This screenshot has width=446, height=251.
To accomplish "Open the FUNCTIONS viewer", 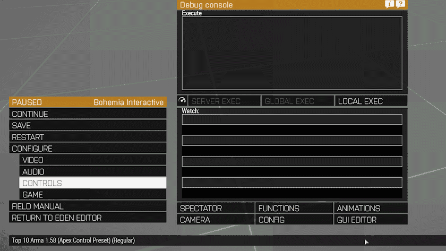I will (294, 208).
